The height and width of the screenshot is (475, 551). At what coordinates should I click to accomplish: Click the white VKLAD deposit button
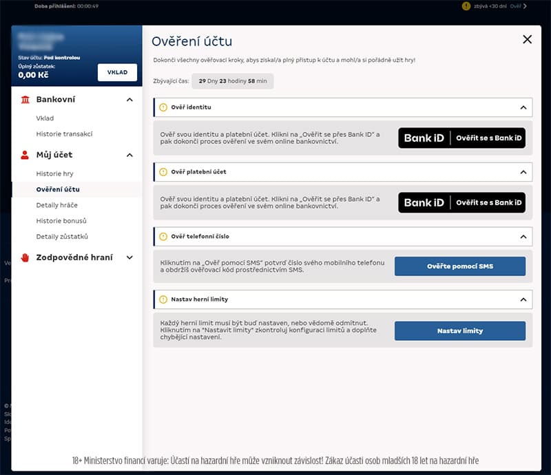[x=117, y=72]
